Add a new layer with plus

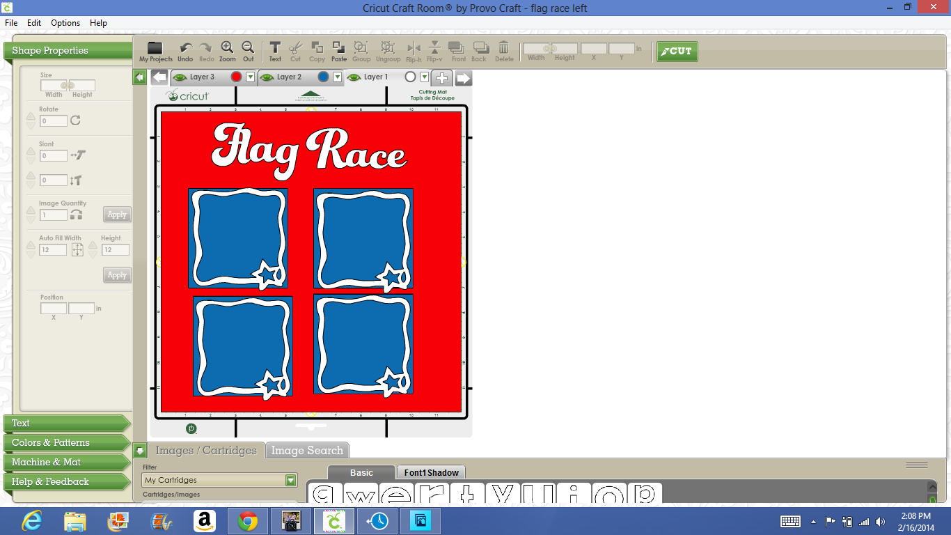click(441, 77)
